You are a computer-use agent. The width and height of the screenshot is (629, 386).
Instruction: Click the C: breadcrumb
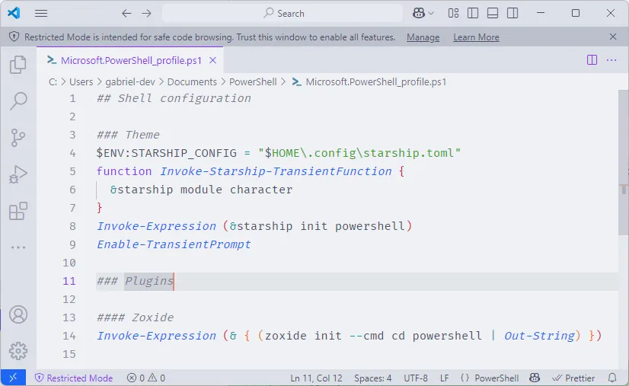coord(53,82)
